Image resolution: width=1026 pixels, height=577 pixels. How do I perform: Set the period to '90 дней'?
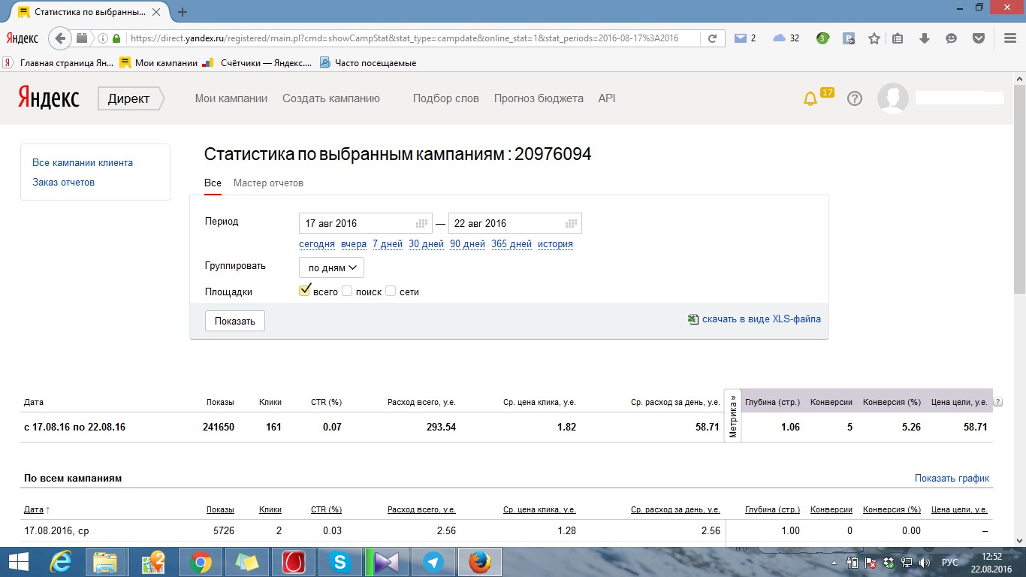tap(468, 244)
